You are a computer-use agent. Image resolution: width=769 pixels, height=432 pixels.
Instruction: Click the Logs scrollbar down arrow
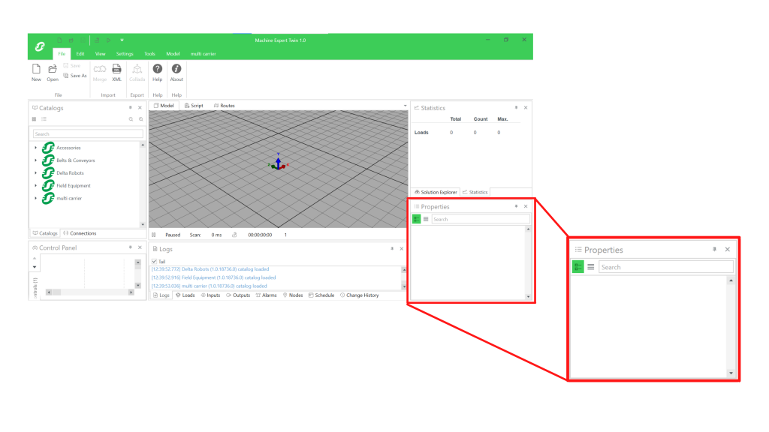click(404, 286)
